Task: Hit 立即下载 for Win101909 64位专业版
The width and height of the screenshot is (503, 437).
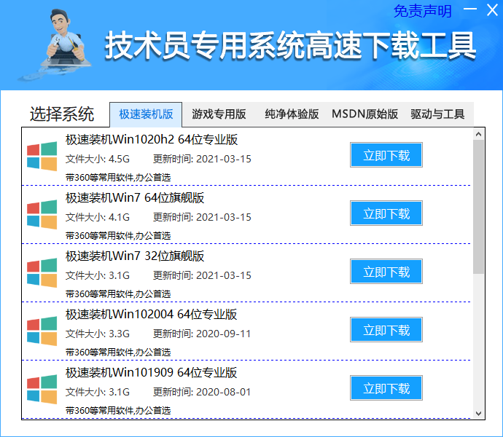Action: tap(386, 388)
